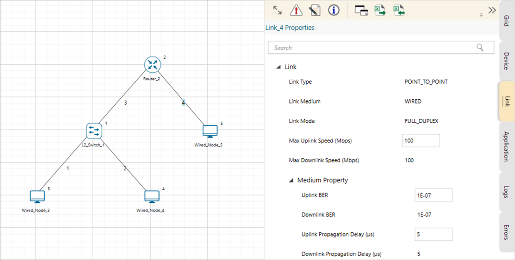Click the Wired_Node_4 name label
Viewport: 515px width, 260px height.
pos(150,210)
